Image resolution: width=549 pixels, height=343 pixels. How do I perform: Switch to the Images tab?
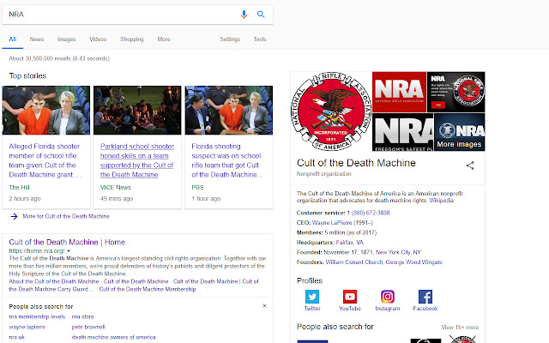[67, 39]
